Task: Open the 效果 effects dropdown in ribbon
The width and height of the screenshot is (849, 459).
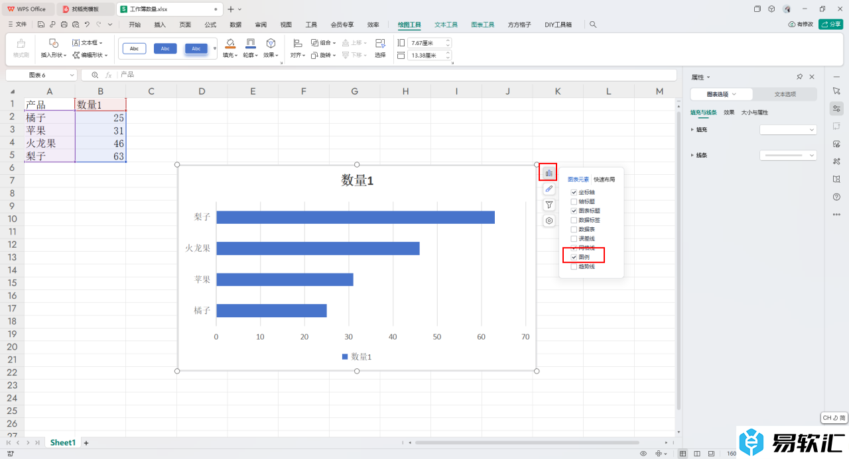Action: tap(271, 56)
